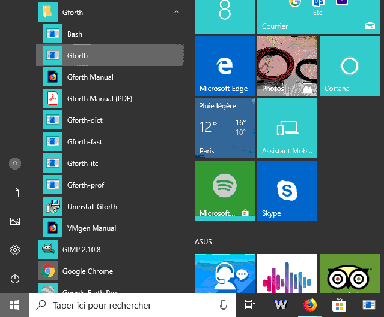Open Microsoft Store on the taskbar
Image resolution: width=384 pixels, height=317 pixels.
pyautogui.click(x=339, y=305)
